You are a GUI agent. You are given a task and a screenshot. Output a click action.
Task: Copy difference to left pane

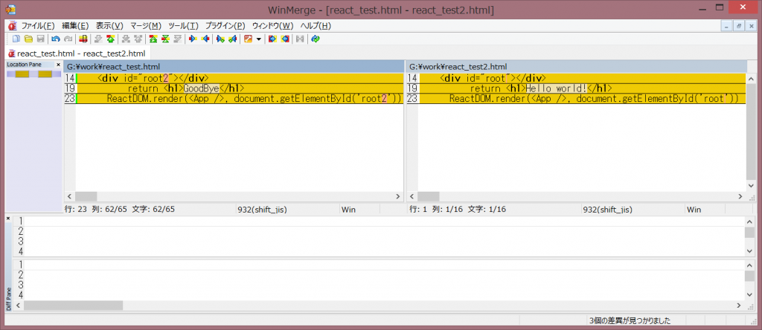click(205, 39)
